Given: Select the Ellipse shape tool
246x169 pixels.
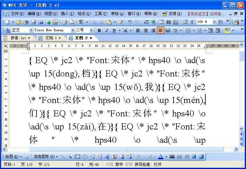Looking at the screenshot, I should pos(85,157).
